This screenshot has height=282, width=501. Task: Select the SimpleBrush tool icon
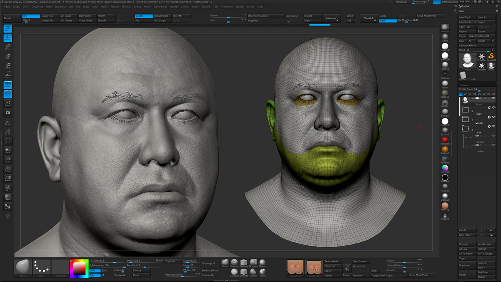pos(491,57)
